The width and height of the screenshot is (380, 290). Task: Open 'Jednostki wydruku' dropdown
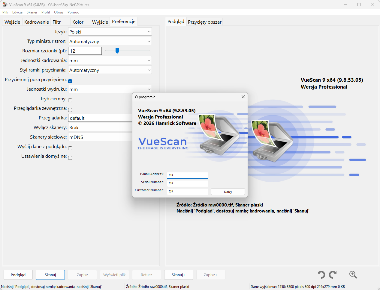click(110, 89)
